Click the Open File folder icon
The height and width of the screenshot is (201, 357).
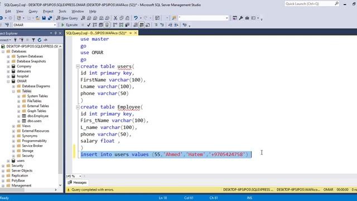(x=38, y=18)
